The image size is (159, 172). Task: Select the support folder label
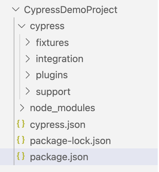(x=53, y=92)
